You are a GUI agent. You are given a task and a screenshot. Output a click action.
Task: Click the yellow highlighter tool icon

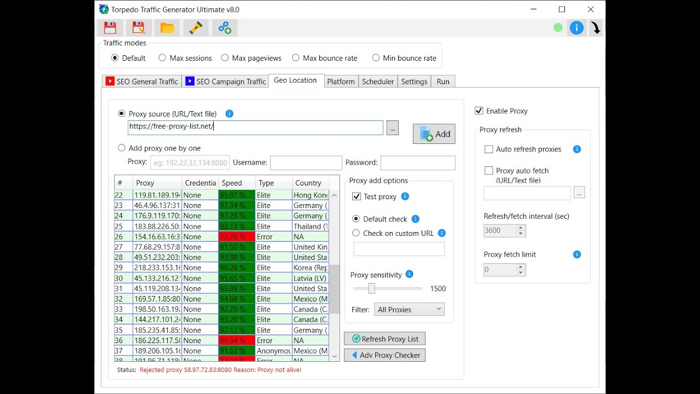[196, 28]
